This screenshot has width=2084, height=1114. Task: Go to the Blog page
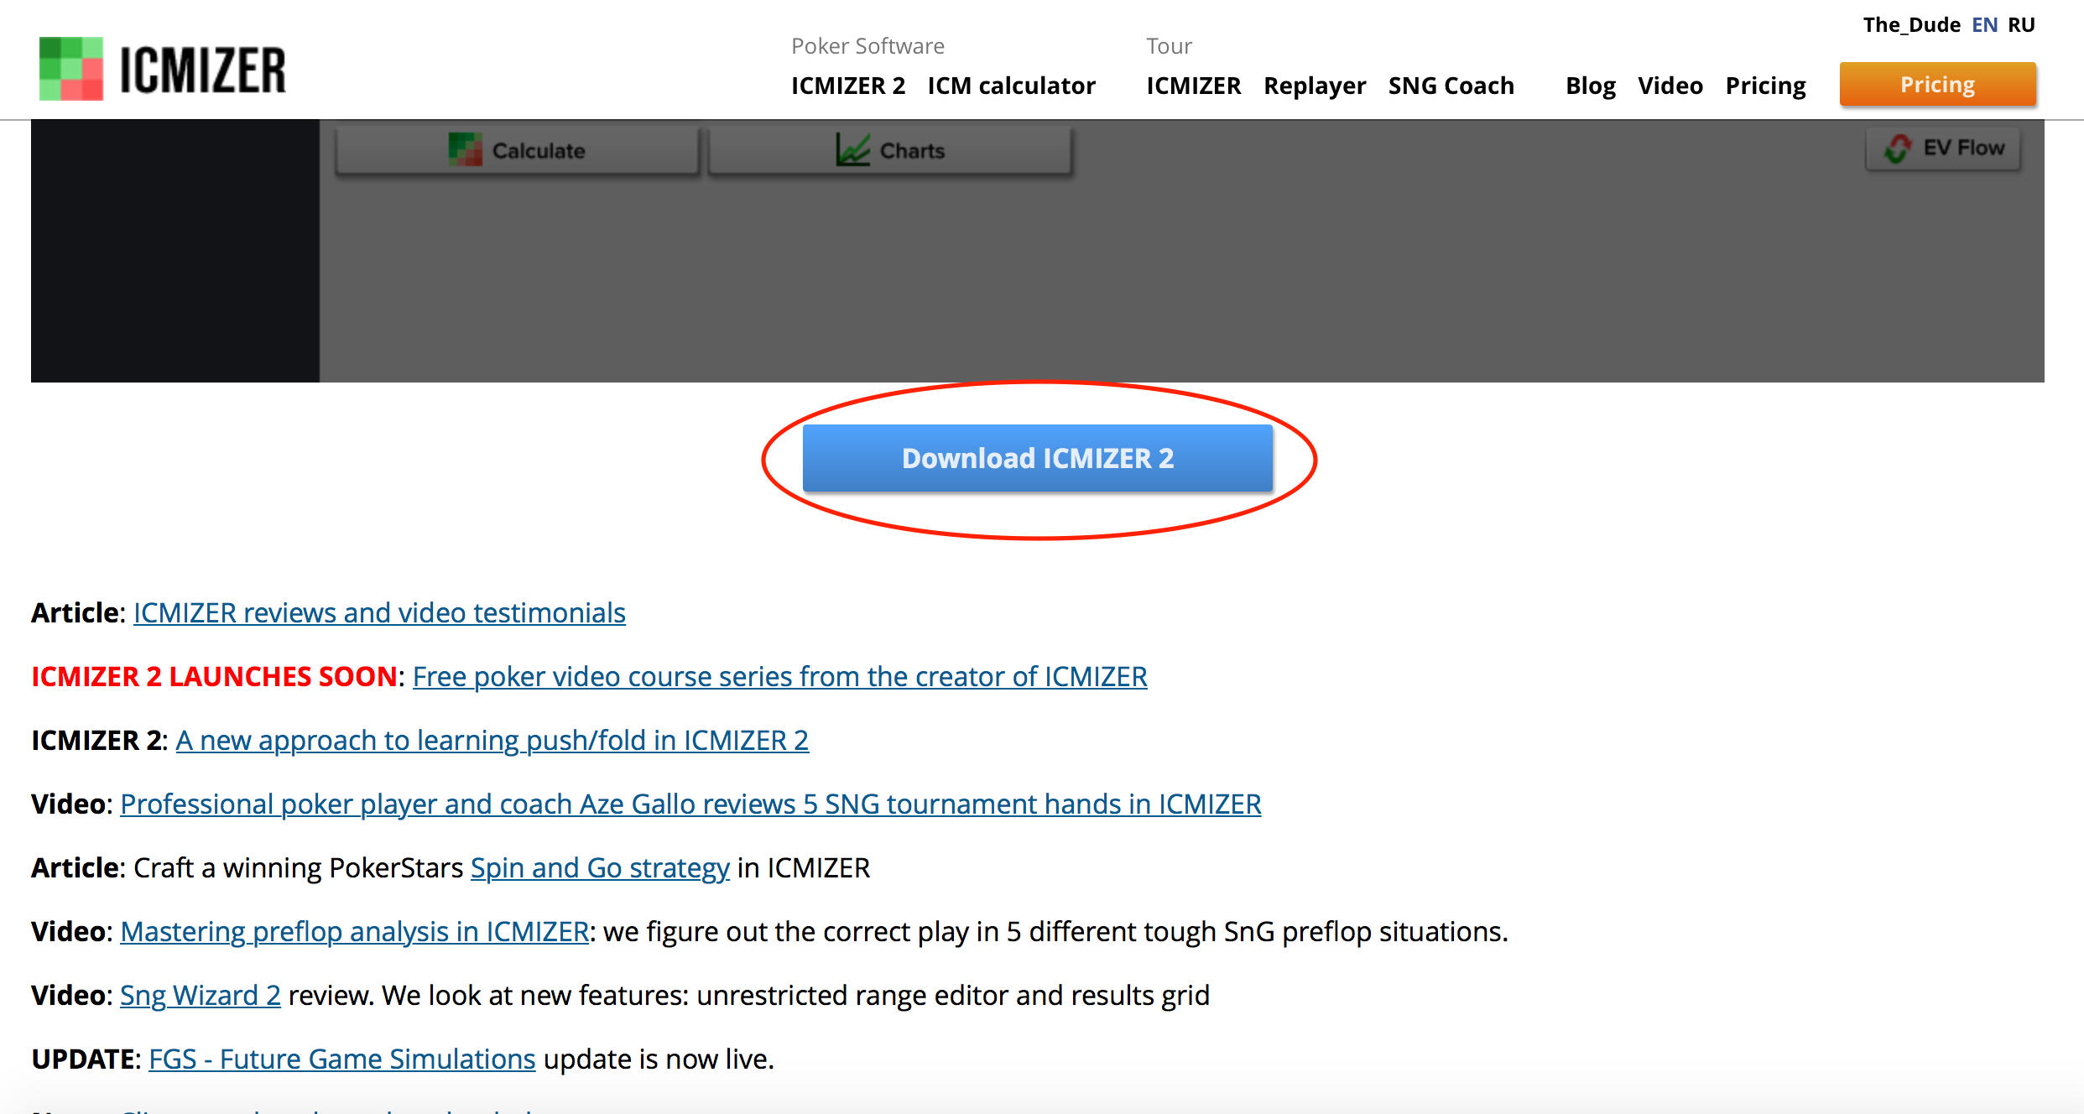[1591, 86]
